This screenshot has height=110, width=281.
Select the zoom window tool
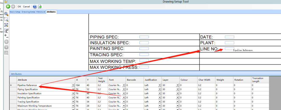click(6, 20)
